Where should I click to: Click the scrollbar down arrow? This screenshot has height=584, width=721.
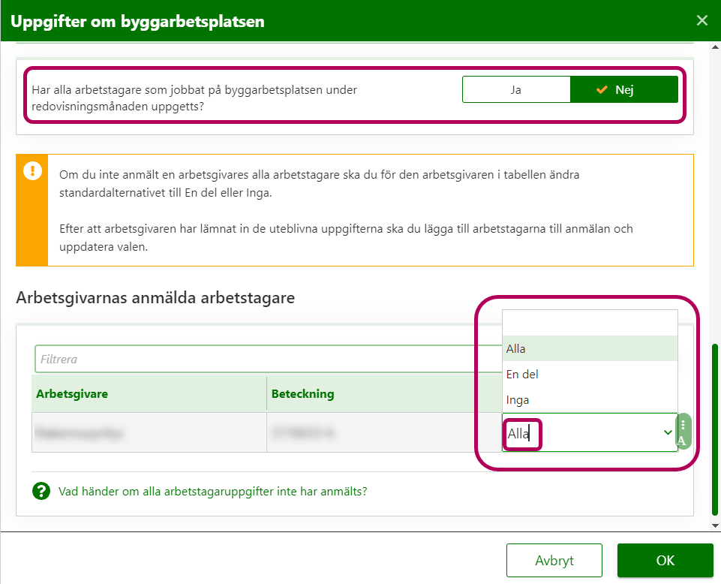tap(715, 525)
